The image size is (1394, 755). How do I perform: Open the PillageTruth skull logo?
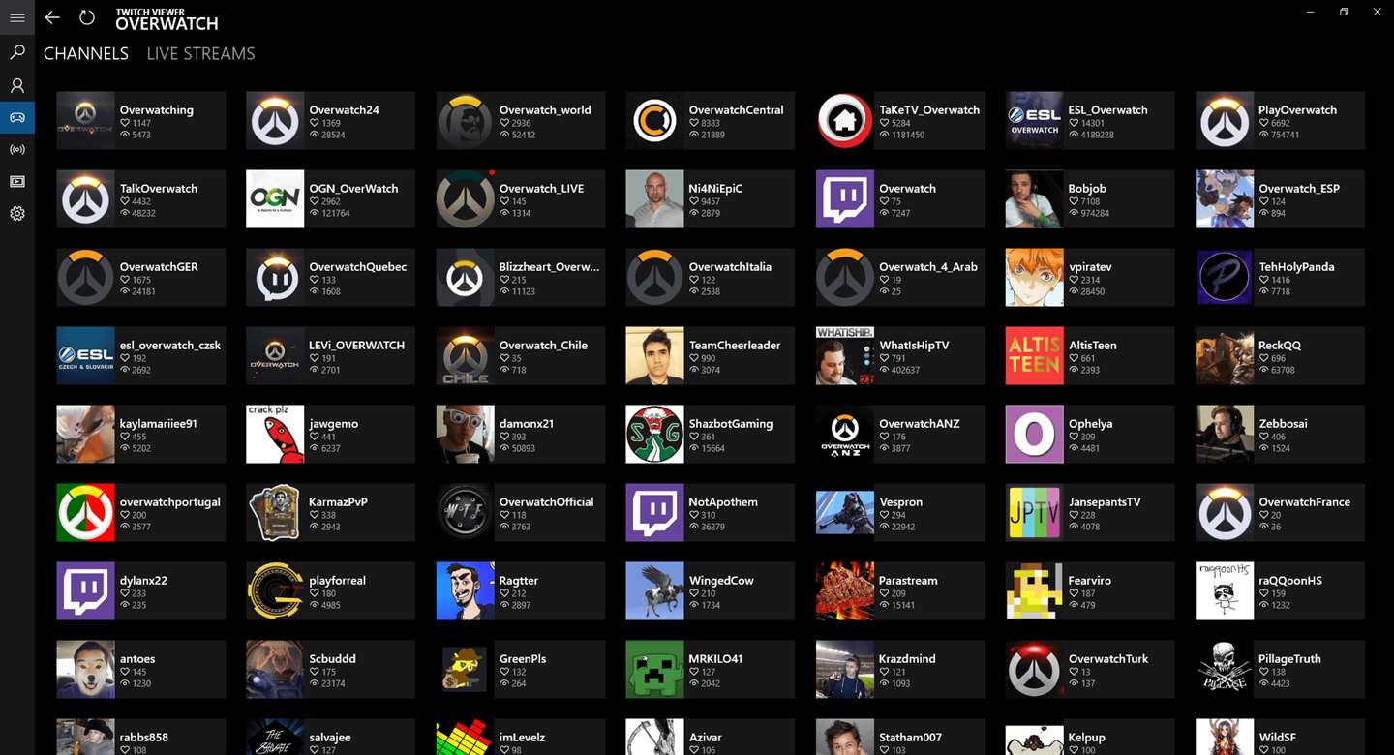pyautogui.click(x=1224, y=670)
